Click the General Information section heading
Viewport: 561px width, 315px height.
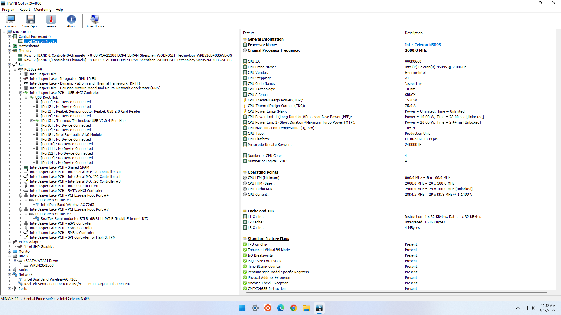click(266, 39)
